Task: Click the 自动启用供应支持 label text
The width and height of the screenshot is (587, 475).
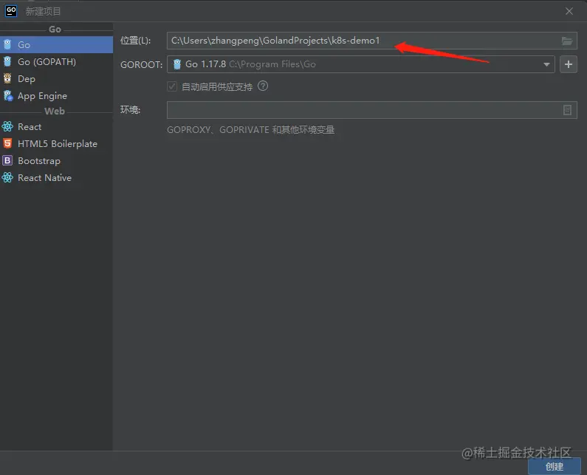Action: pyautogui.click(x=217, y=87)
